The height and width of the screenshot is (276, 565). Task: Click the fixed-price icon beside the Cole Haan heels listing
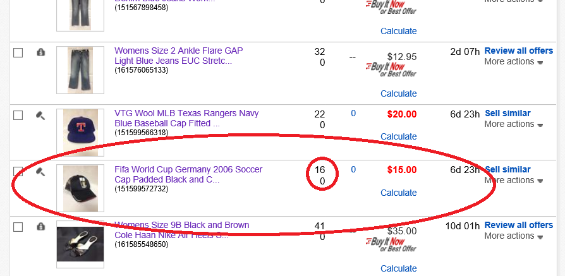pyautogui.click(x=40, y=227)
